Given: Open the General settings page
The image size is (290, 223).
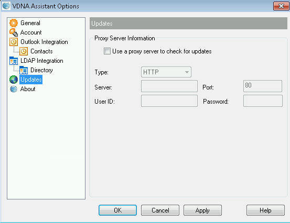Looking at the screenshot, I should [x=30, y=23].
